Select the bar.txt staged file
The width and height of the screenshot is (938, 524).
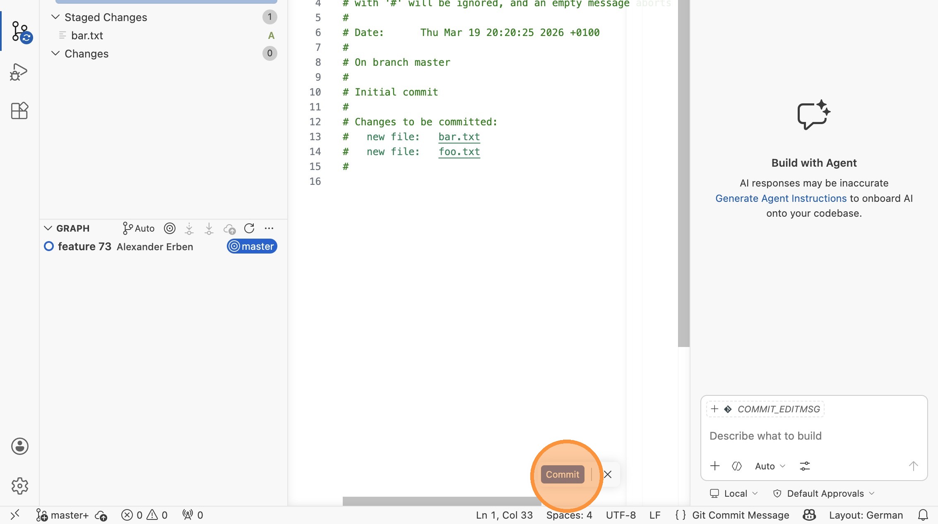tap(87, 36)
